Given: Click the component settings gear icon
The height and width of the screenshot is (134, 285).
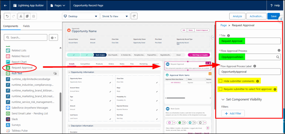Looking at the screenshot, I should tap(53, 37).
